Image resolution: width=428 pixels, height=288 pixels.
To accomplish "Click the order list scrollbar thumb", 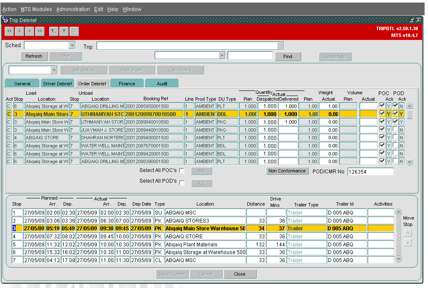I will pos(409,115).
